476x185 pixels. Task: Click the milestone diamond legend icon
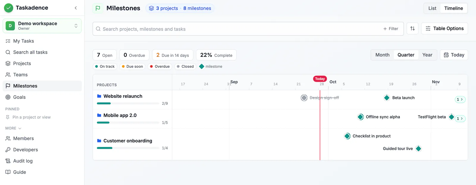pyautogui.click(x=202, y=67)
